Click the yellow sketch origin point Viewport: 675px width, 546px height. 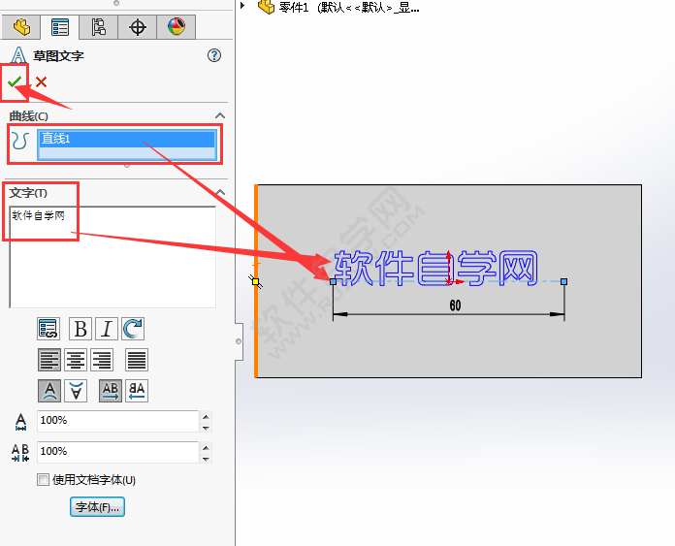256,282
